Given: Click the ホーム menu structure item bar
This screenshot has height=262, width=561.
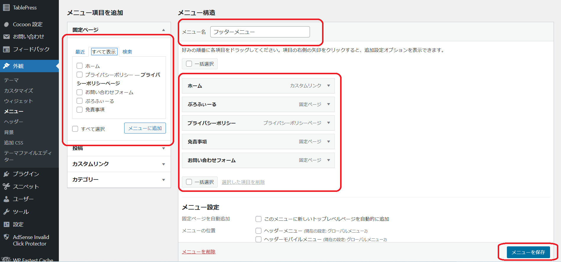Looking at the screenshot, I should coord(258,86).
